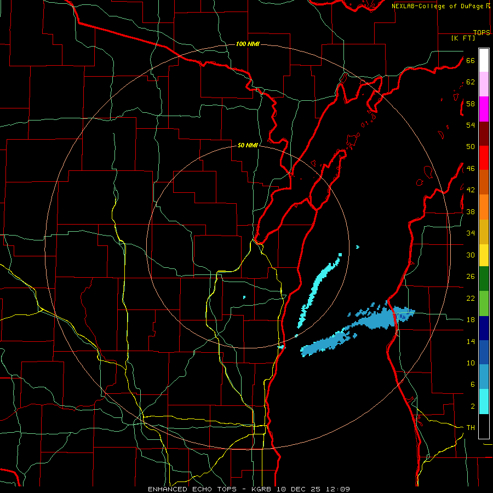Click the light pink 62 kft legend band
This screenshot has width=493, height=493.
484,84
